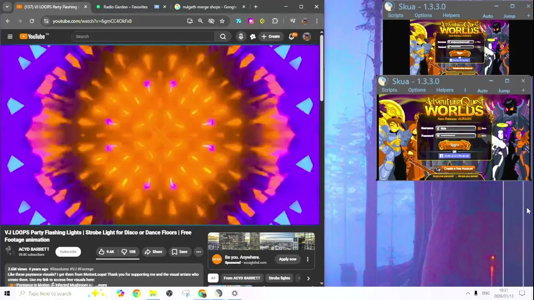Save the video to playlist
Viewport: 534px width, 300px height.
click(x=180, y=252)
